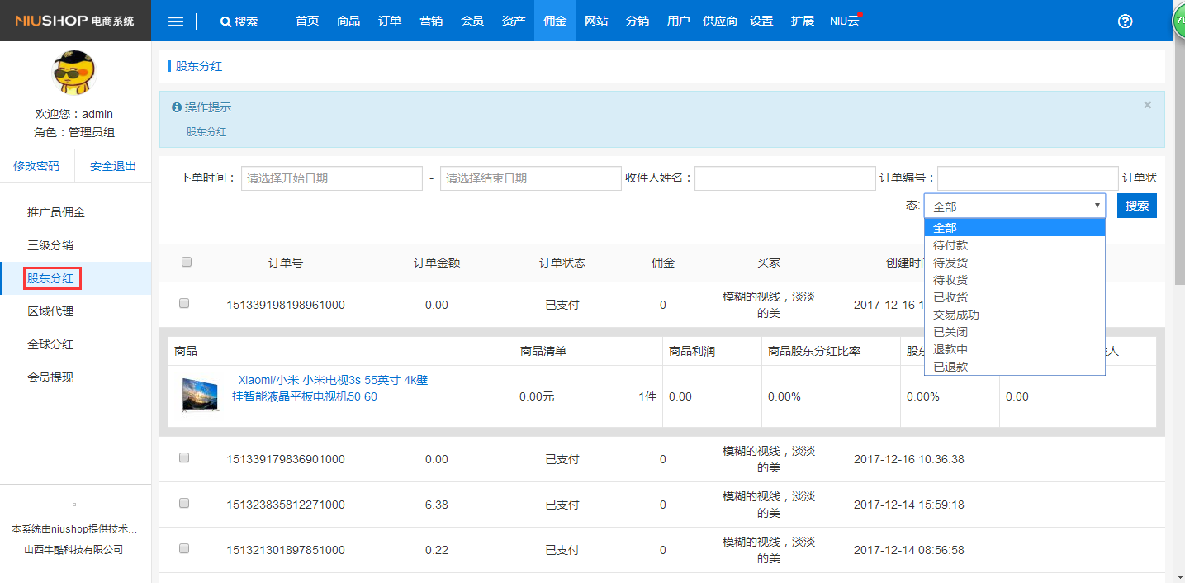Open 设置 in top navigation

click(x=761, y=21)
